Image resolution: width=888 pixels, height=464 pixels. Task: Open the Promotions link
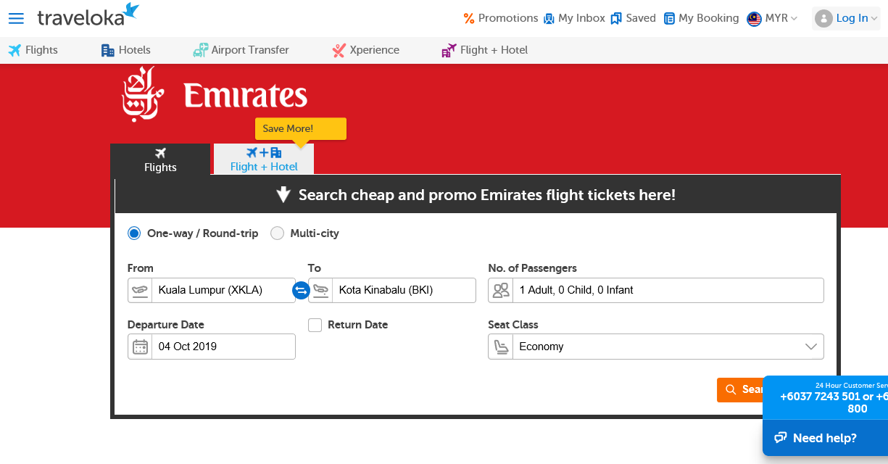click(501, 18)
